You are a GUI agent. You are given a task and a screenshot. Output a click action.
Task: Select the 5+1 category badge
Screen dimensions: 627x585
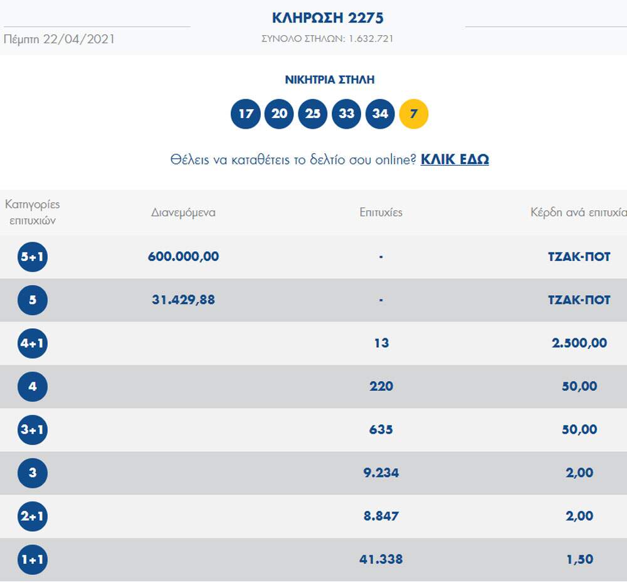tap(33, 257)
